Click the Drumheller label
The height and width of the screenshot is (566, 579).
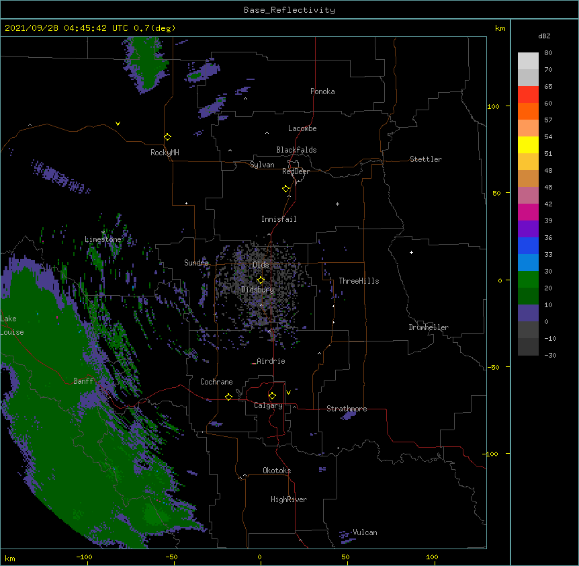tap(429, 327)
